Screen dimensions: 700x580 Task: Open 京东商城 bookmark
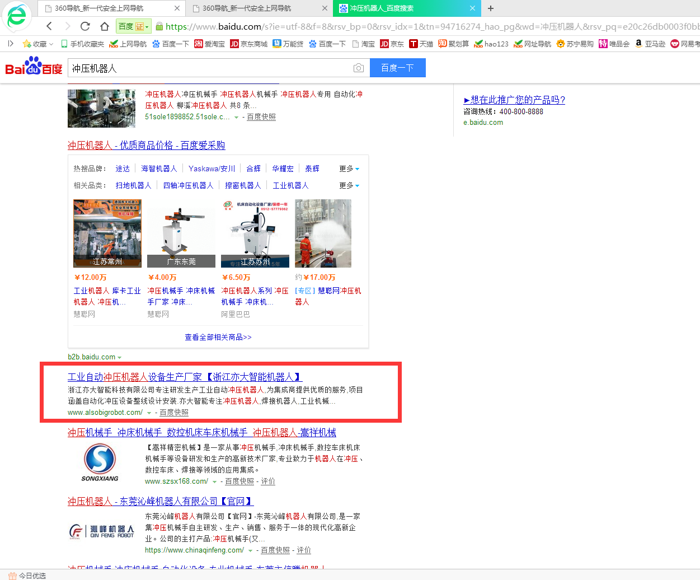249,44
